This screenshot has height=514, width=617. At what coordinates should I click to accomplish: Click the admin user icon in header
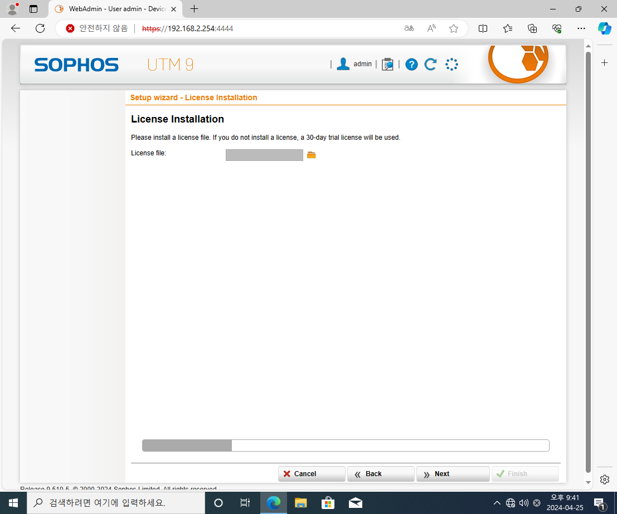[x=343, y=64]
